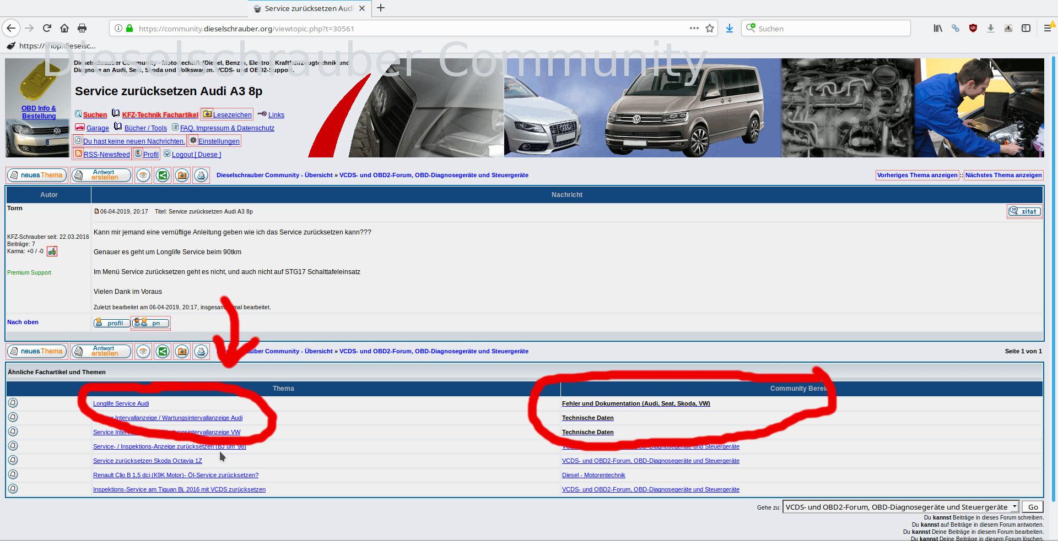
Task: Open 'Diesel - Motorentechnik' forum link
Action: [593, 476]
